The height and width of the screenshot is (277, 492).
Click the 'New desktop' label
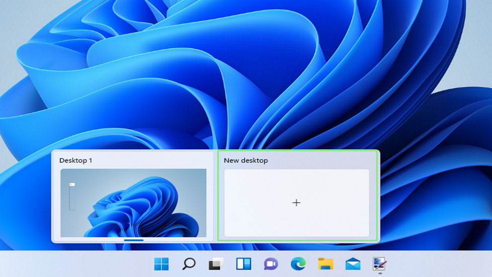pyautogui.click(x=246, y=160)
